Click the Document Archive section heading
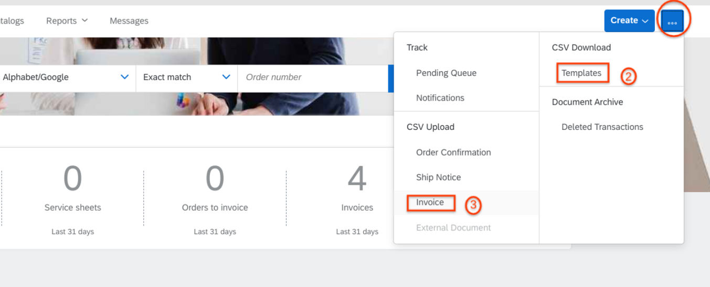Viewport: 710px width, 287px height. [588, 102]
